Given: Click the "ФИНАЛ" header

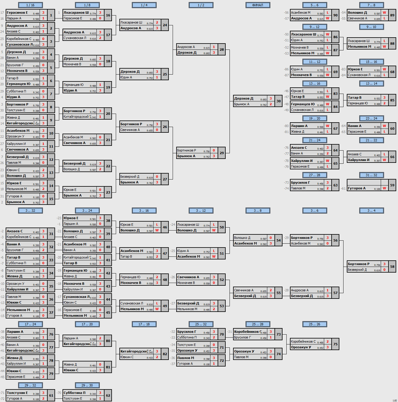Looking at the screenshot, I should (x=258, y=5).
